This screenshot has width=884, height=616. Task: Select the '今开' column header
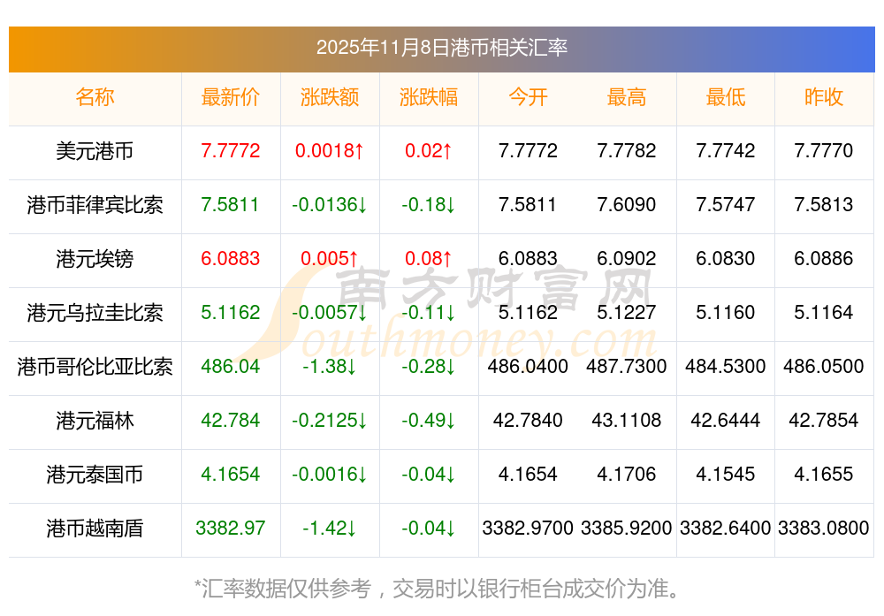528,97
